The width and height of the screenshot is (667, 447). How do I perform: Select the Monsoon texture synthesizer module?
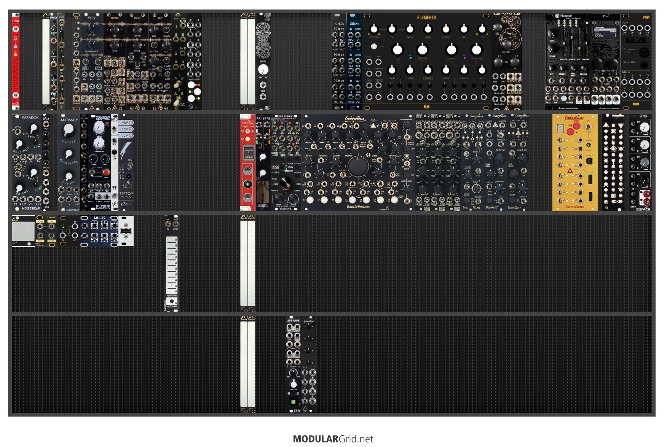click(x=567, y=62)
